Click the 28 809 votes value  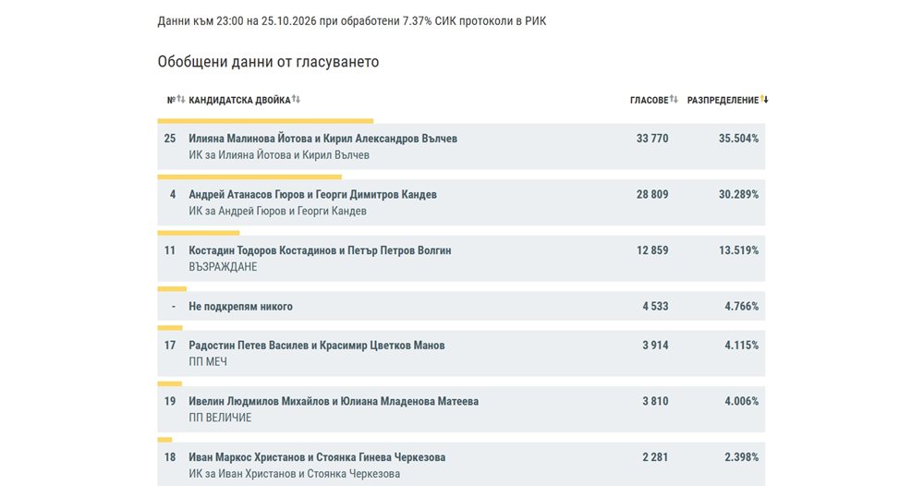point(652,194)
